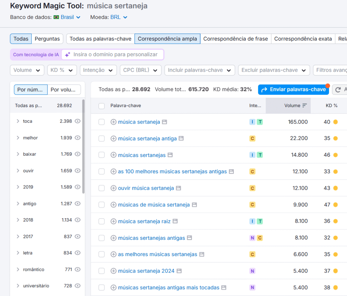
Task: Click the plus icon beside música sertaneja
Action: (113, 122)
